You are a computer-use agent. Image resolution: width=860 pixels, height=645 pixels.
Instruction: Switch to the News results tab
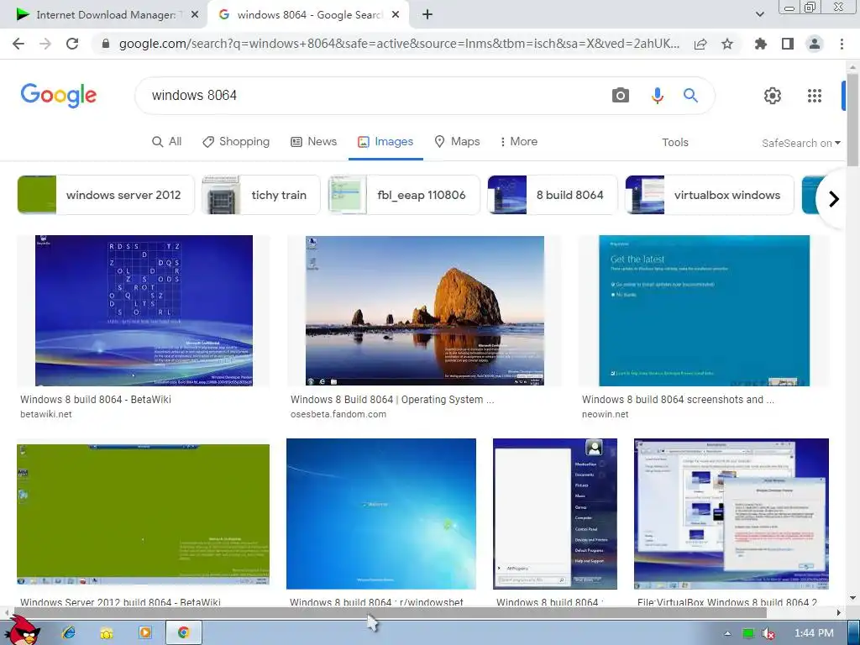tap(314, 141)
